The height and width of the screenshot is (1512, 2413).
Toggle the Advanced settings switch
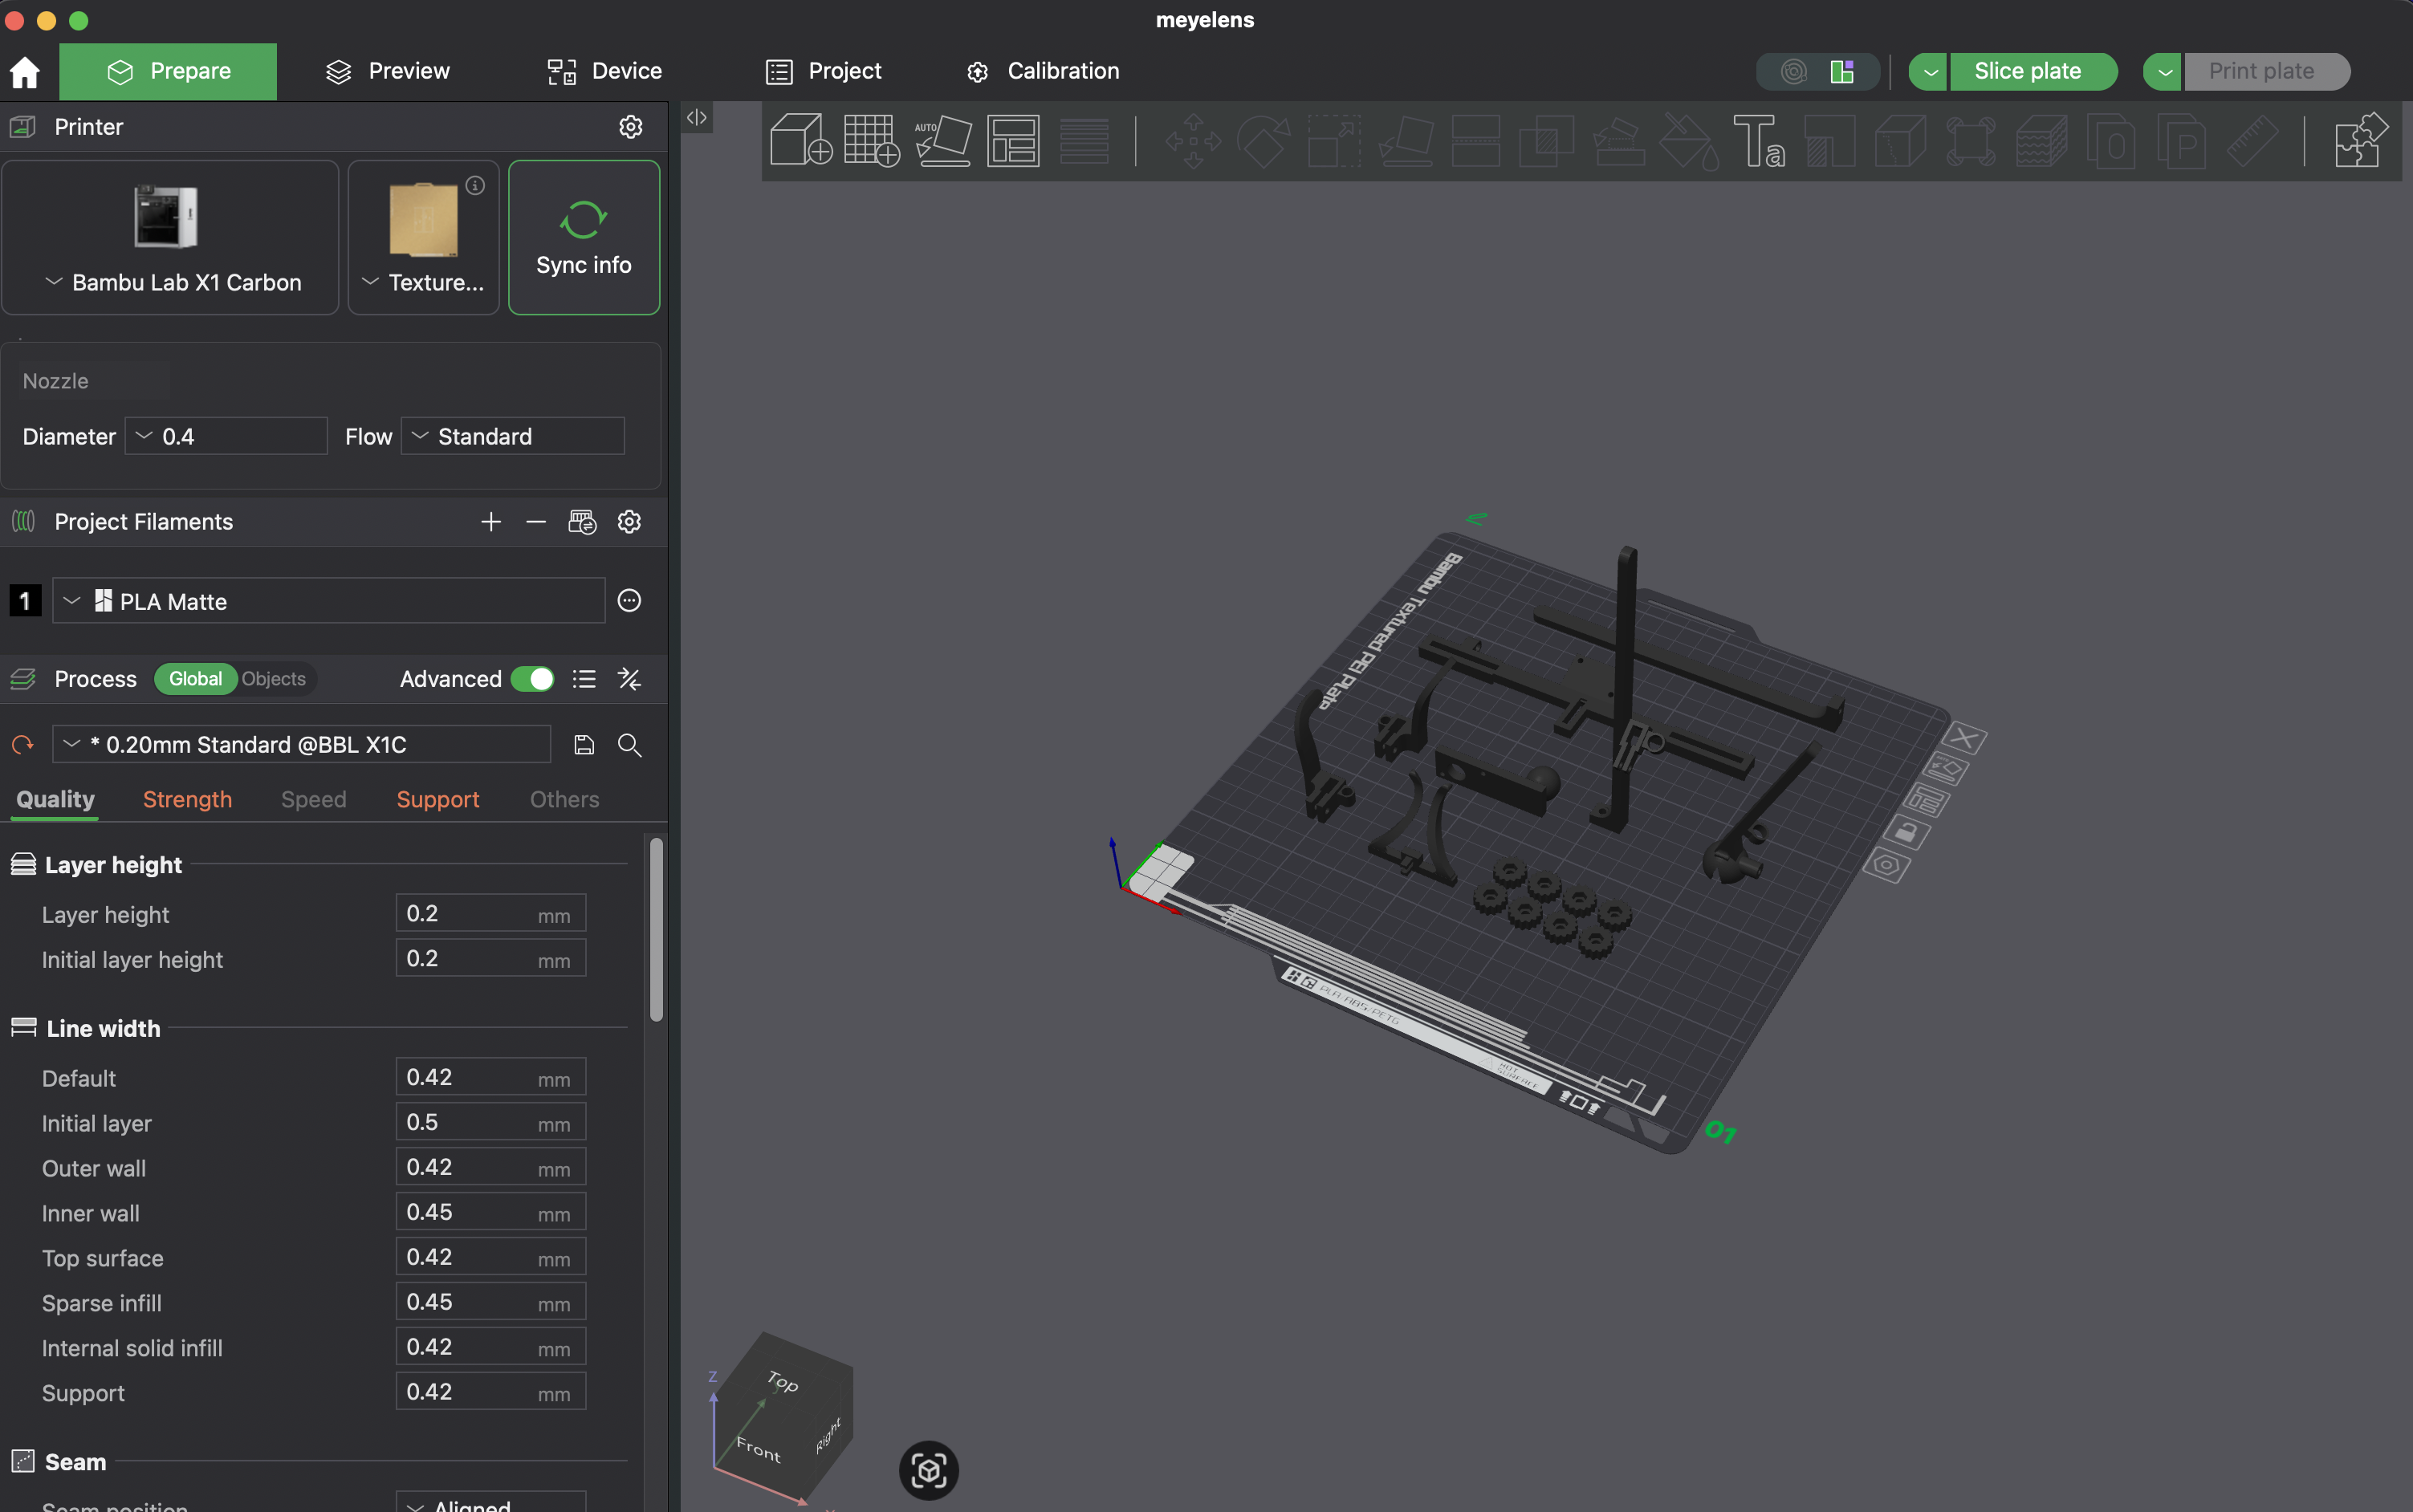[x=532, y=679]
